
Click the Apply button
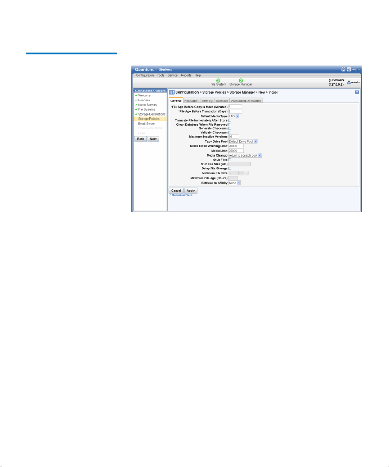(191, 190)
